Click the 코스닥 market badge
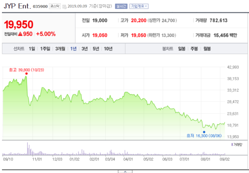 click(55, 6)
